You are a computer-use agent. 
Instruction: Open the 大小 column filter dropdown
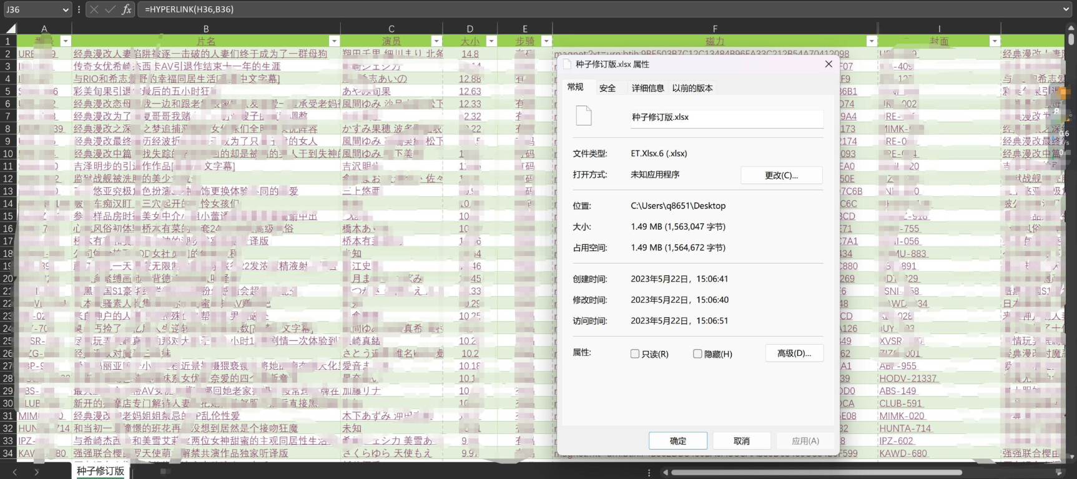491,41
